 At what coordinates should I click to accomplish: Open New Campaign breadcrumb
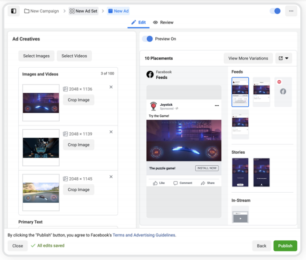pos(41,11)
